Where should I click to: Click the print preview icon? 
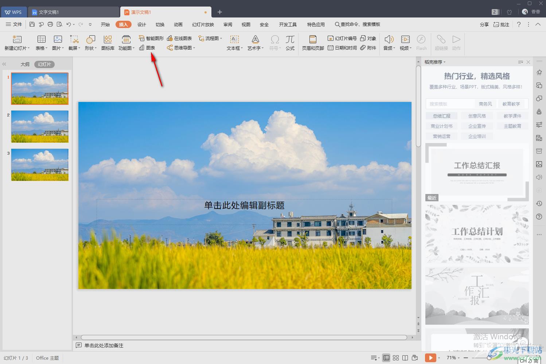59,24
